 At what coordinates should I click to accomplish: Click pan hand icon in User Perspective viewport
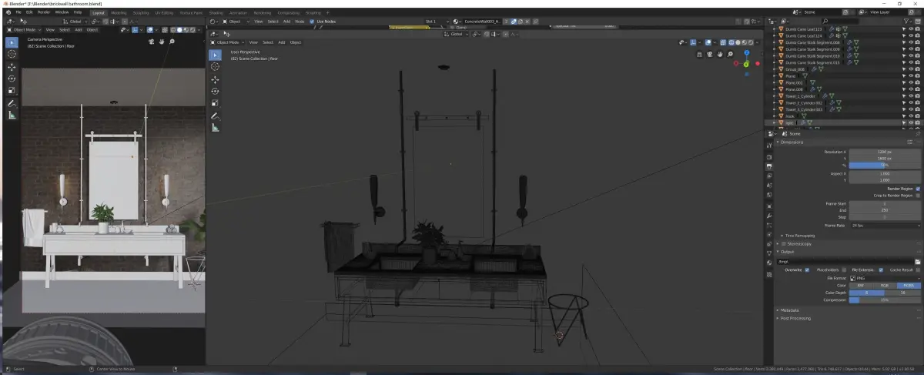[x=719, y=55]
